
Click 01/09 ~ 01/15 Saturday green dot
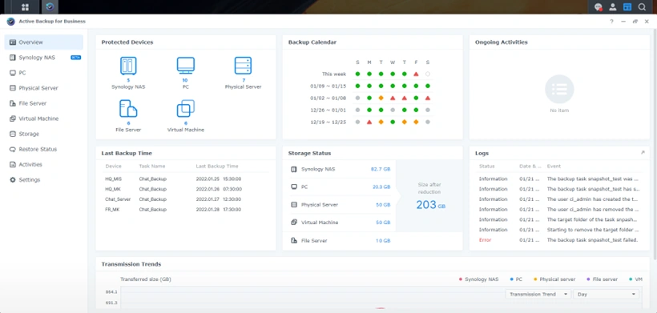[x=427, y=86]
